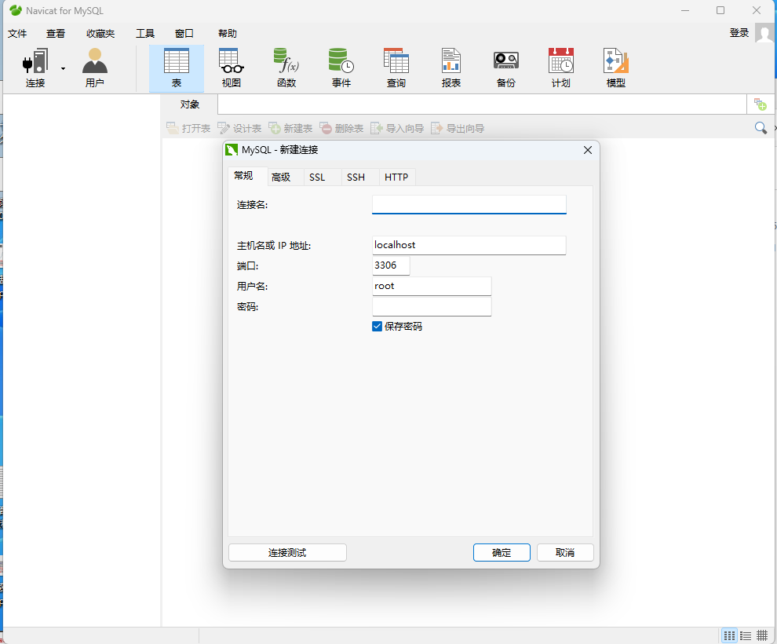Open the View (查看) menu
777x644 pixels.
coord(56,33)
